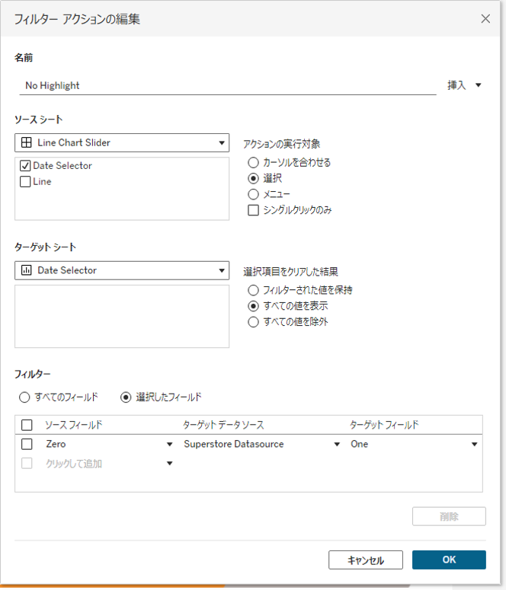Close the filter action edit dialog
This screenshot has height=590, width=506.
[485, 19]
